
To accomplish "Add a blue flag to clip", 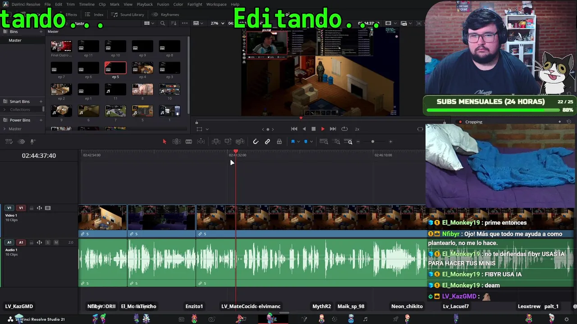I will (x=293, y=142).
